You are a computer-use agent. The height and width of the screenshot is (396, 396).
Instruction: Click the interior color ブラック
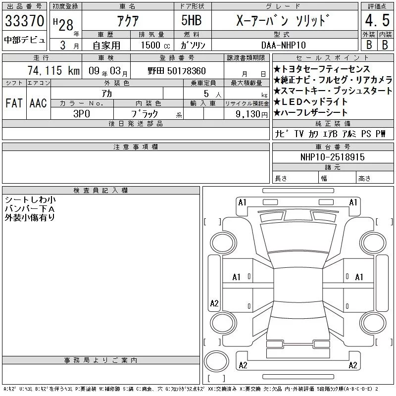145,114
